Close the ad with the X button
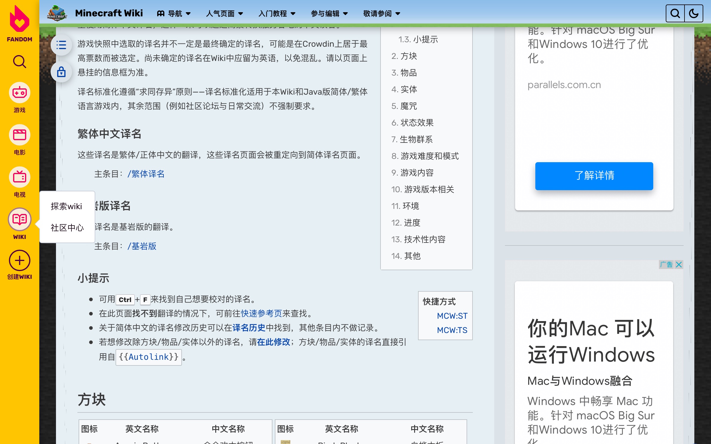The height and width of the screenshot is (444, 711). (679, 265)
